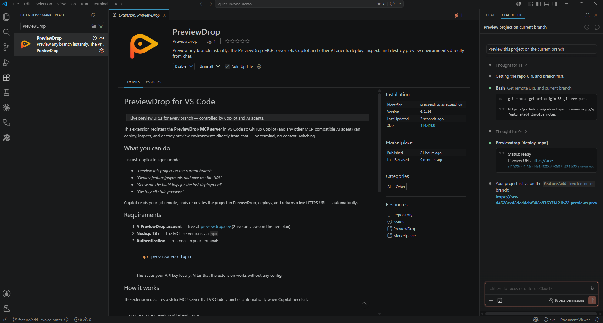Send the message with the arrow button
Viewport: 603px width, 323px height.
(x=592, y=300)
